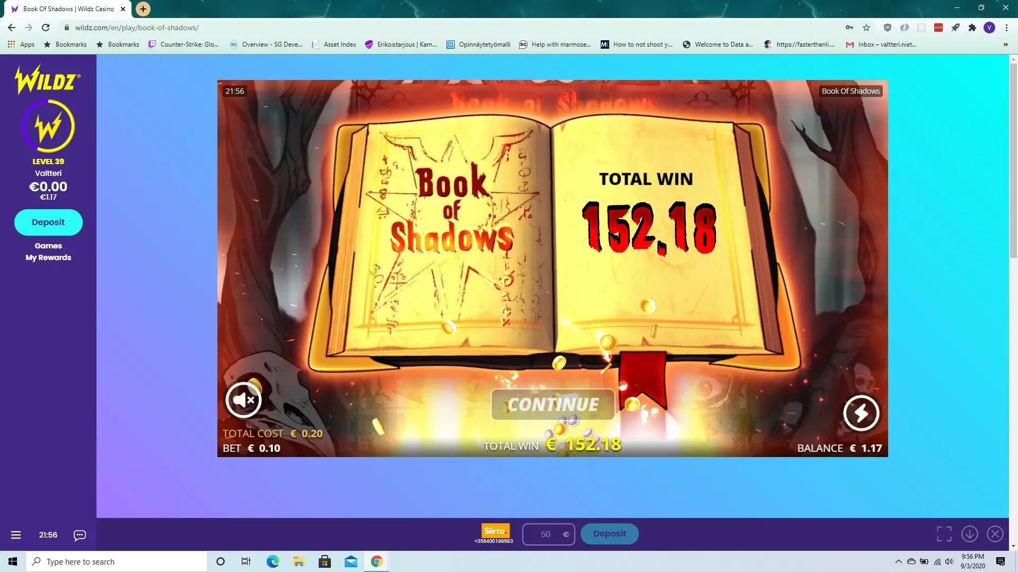The width and height of the screenshot is (1018, 572).
Task: Expand the hidden bookmarks overflow chevron
Action: 1005,44
